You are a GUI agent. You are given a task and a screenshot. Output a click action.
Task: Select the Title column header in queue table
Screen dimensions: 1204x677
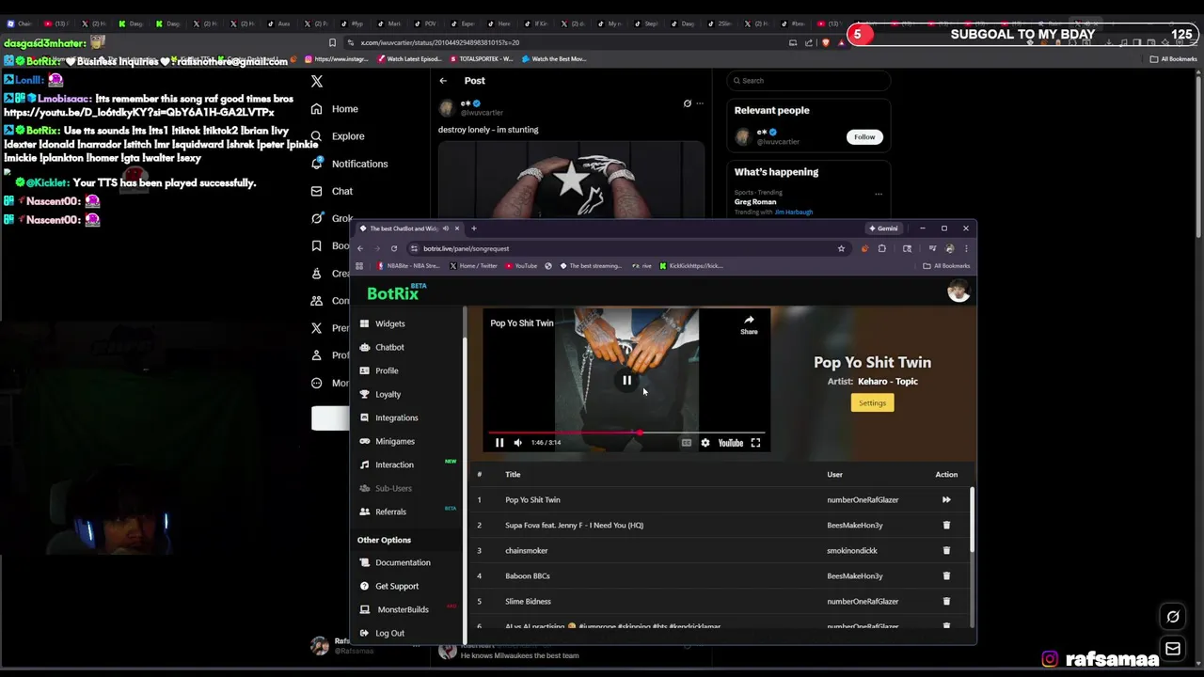513,475
